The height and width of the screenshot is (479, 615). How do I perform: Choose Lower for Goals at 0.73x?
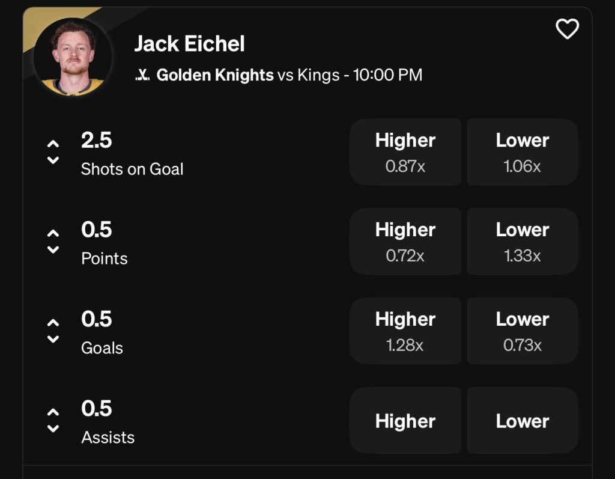point(522,331)
